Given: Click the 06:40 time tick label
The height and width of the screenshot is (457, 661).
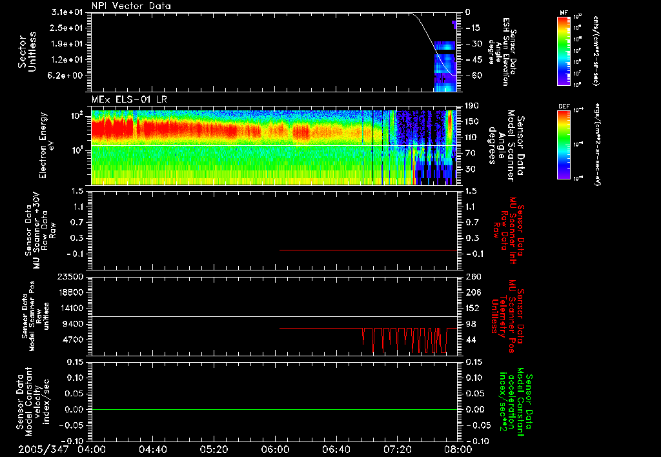Looking at the screenshot, I should 336,449.
